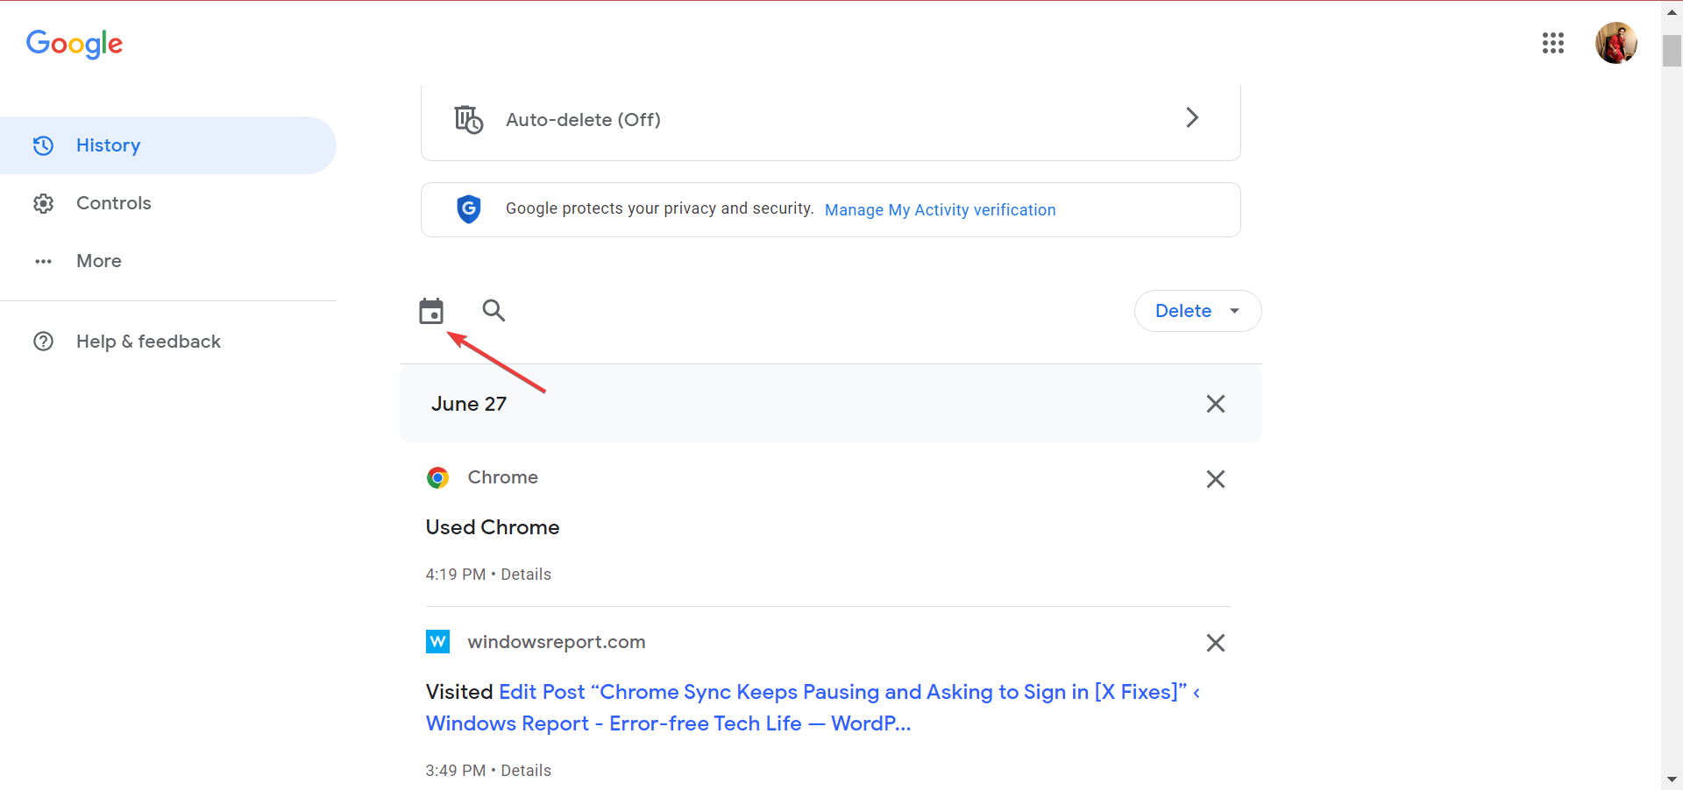Click the windowsreport.com favicon

[437, 642]
